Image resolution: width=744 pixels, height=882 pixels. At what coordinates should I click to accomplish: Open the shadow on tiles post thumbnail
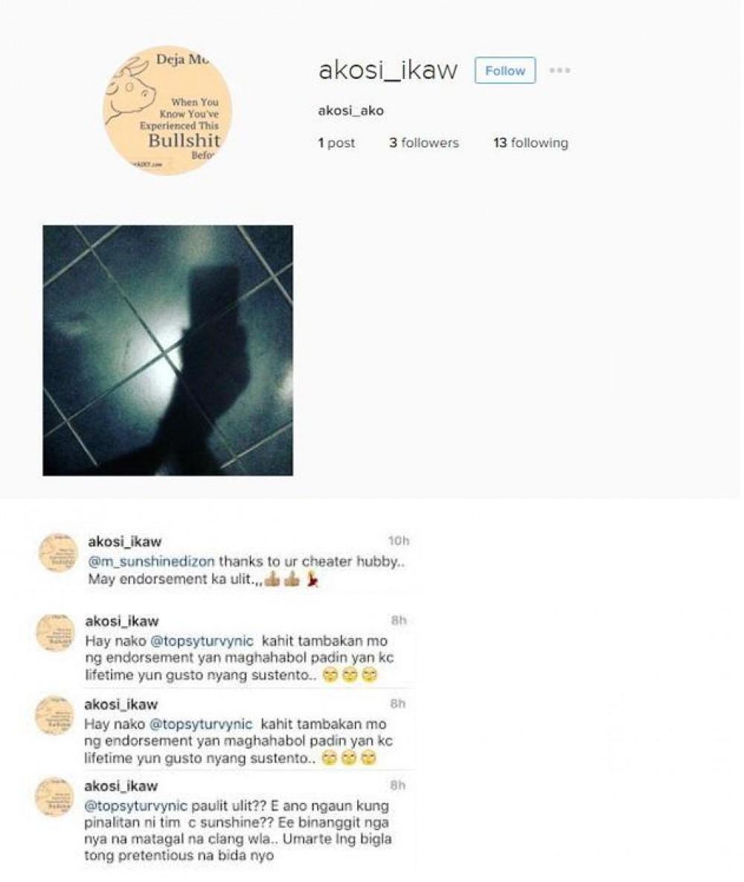point(167,351)
